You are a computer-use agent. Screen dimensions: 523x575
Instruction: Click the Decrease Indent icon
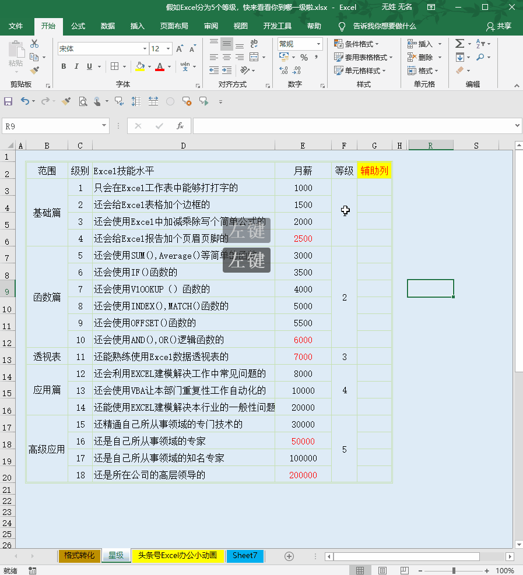click(x=214, y=70)
